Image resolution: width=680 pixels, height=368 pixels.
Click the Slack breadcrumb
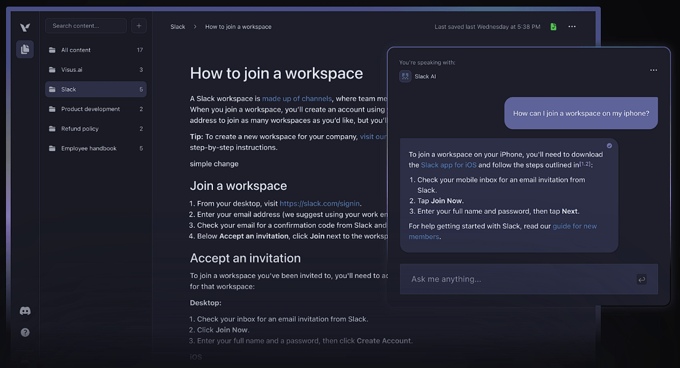pyautogui.click(x=178, y=27)
